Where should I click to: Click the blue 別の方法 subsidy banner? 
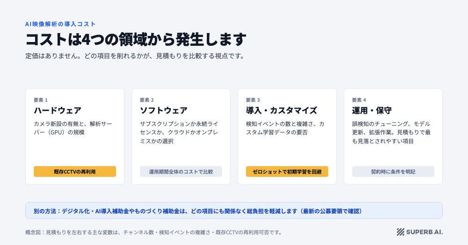pyautogui.click(x=234, y=211)
